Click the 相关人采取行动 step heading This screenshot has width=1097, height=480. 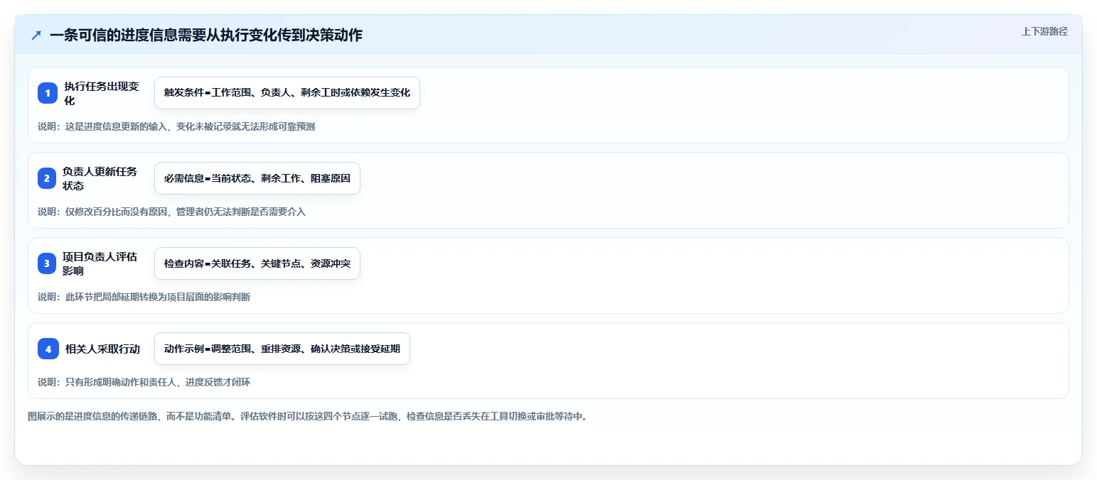[102, 349]
